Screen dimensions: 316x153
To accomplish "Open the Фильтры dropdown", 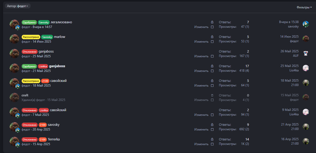I will coord(304,7).
